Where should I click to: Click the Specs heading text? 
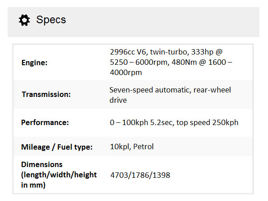click(51, 20)
